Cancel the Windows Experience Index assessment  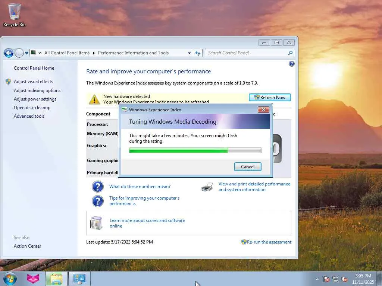tap(248, 167)
